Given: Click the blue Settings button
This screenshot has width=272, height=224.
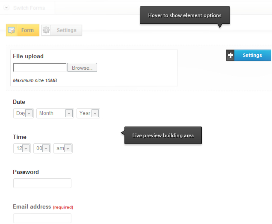Looking at the screenshot, I should (x=248, y=55).
